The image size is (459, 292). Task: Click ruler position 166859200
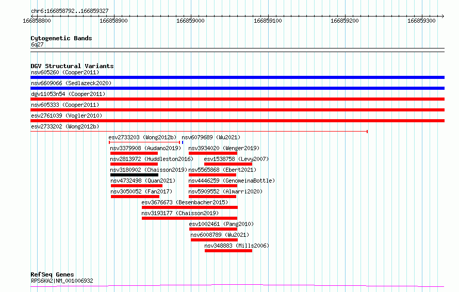[345, 21]
